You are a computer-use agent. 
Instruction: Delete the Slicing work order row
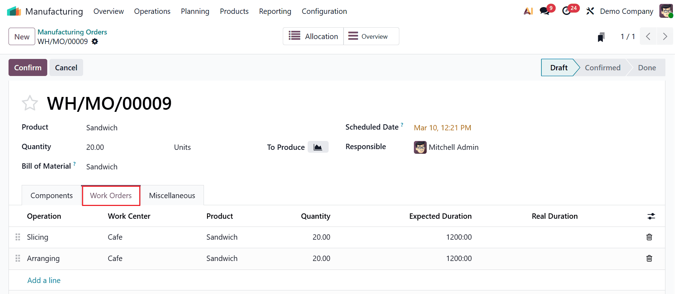649,237
